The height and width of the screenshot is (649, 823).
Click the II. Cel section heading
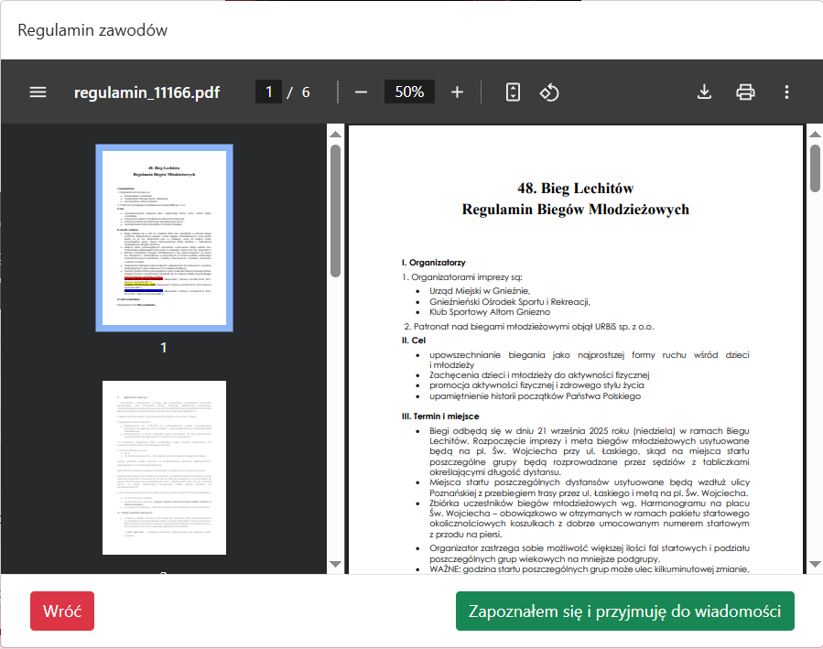[414, 340]
